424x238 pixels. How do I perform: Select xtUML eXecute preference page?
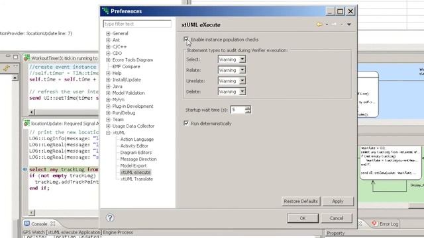(135, 172)
